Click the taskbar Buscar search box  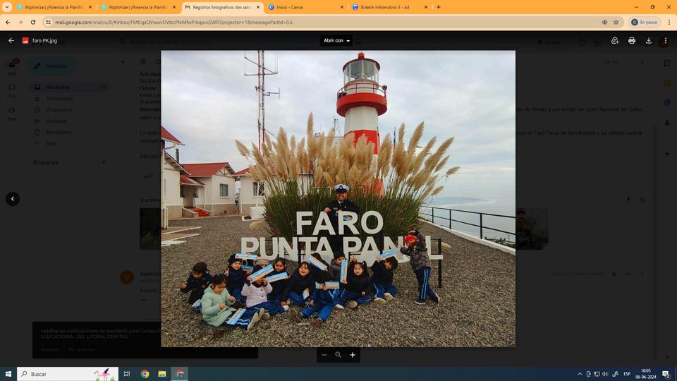(x=68, y=374)
